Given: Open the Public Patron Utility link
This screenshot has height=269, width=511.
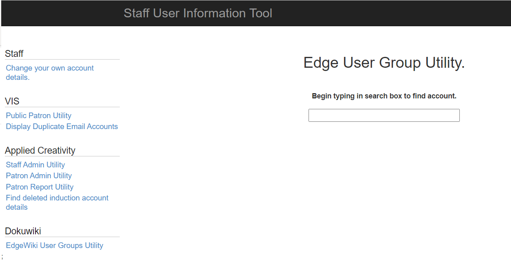Looking at the screenshot, I should [x=38, y=116].
